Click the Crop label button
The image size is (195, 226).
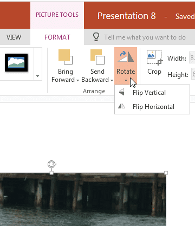pyautogui.click(x=154, y=72)
